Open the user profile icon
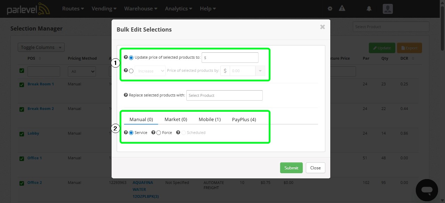Viewport: 445px width, 203px height. [388, 9]
